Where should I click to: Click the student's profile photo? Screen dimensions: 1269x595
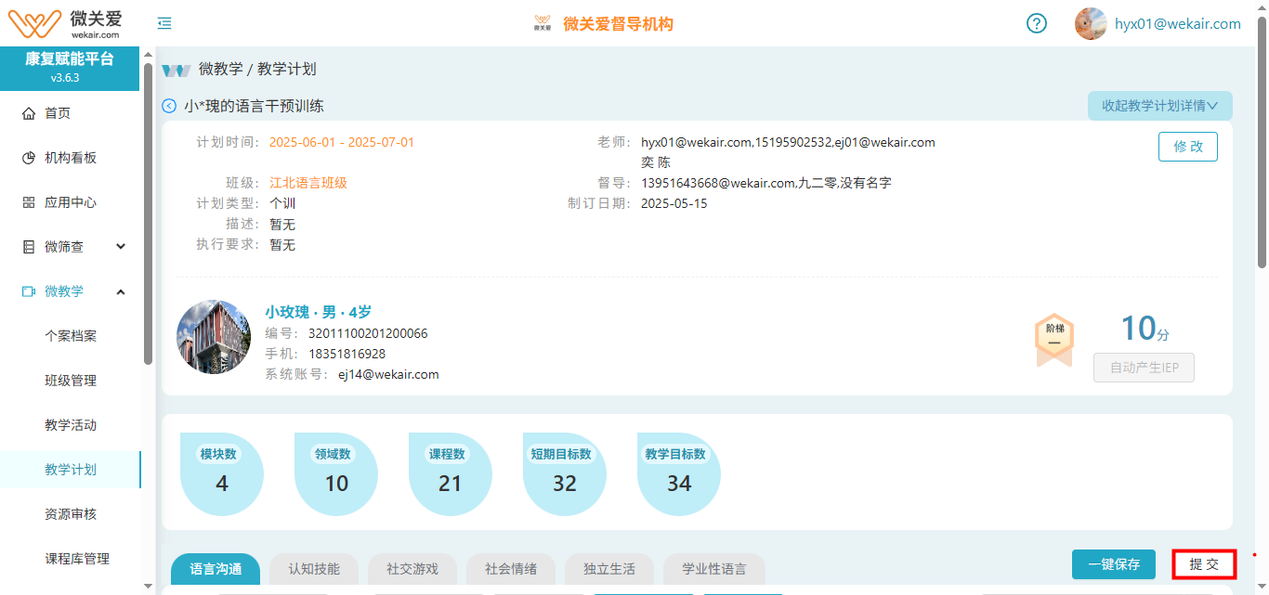pos(214,337)
